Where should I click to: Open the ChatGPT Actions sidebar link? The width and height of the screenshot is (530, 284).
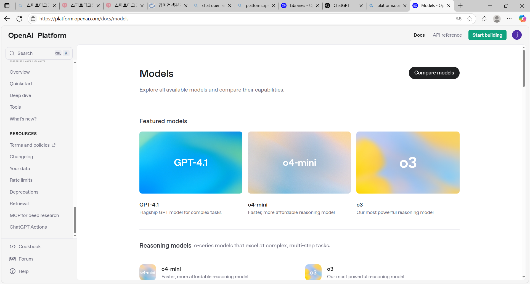click(x=28, y=227)
